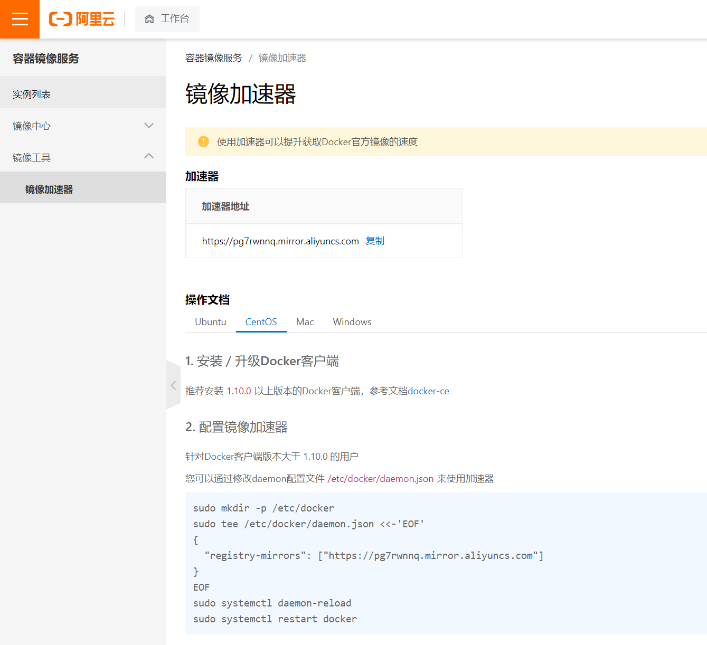Click the red 1.10.0 version text
The height and width of the screenshot is (645, 707).
[239, 391]
